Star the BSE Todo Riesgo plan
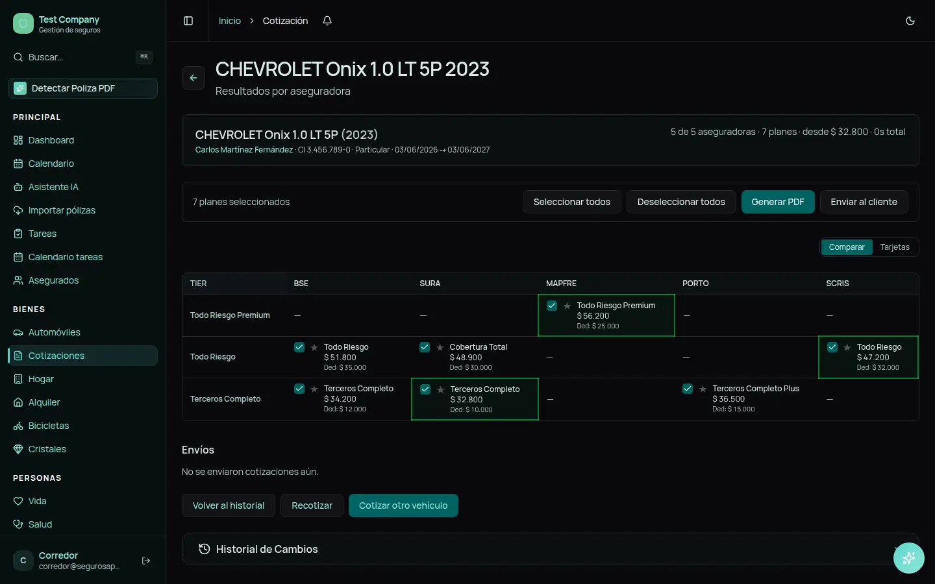 (x=314, y=347)
